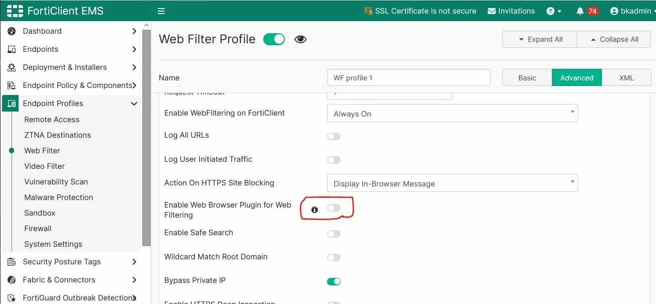This screenshot has width=656, height=304.
Task: Expand Fabric & Connectors chevron
Action: 134,280
